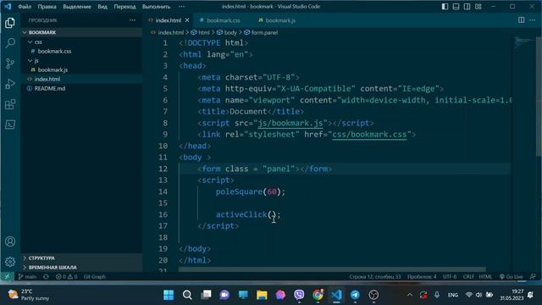Open the Выделение menu

(77, 7)
